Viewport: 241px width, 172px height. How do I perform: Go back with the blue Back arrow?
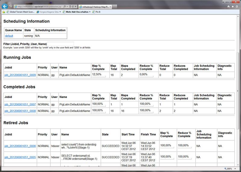click(5, 6)
